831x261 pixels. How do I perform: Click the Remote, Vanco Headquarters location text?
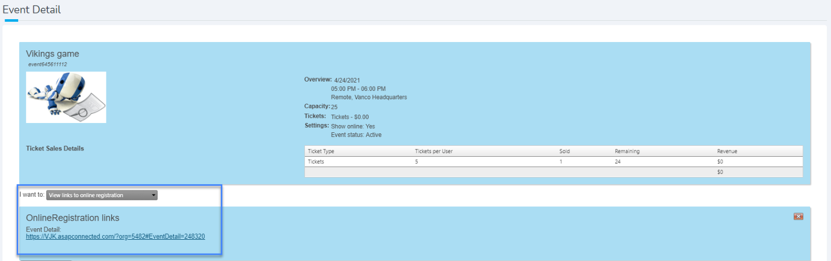click(369, 98)
